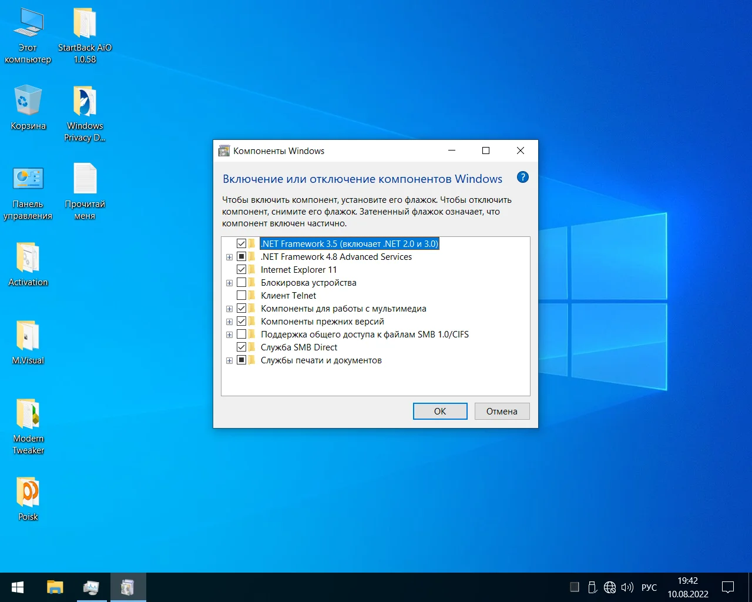
Task: Enable the Клиент Telnet checkbox
Action: coord(241,295)
